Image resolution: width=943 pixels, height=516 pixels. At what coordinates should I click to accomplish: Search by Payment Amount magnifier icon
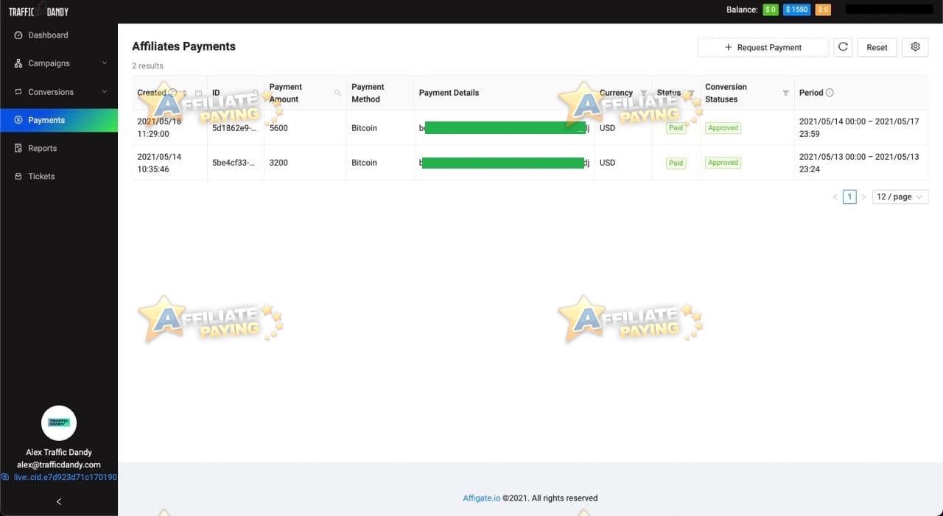click(x=338, y=93)
